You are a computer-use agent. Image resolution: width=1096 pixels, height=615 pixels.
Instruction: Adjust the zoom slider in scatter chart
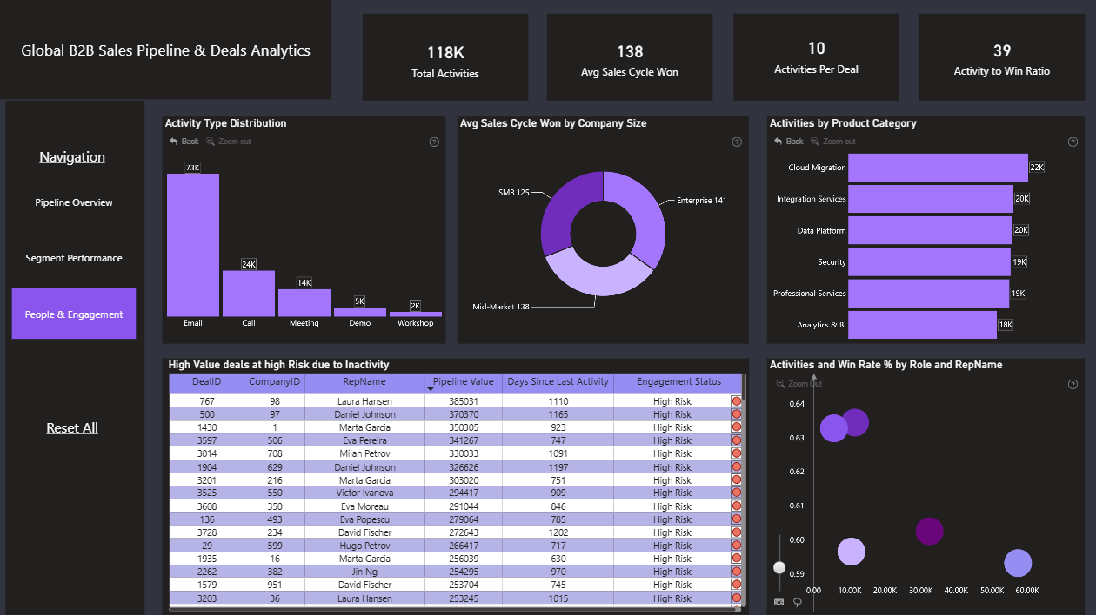(779, 567)
